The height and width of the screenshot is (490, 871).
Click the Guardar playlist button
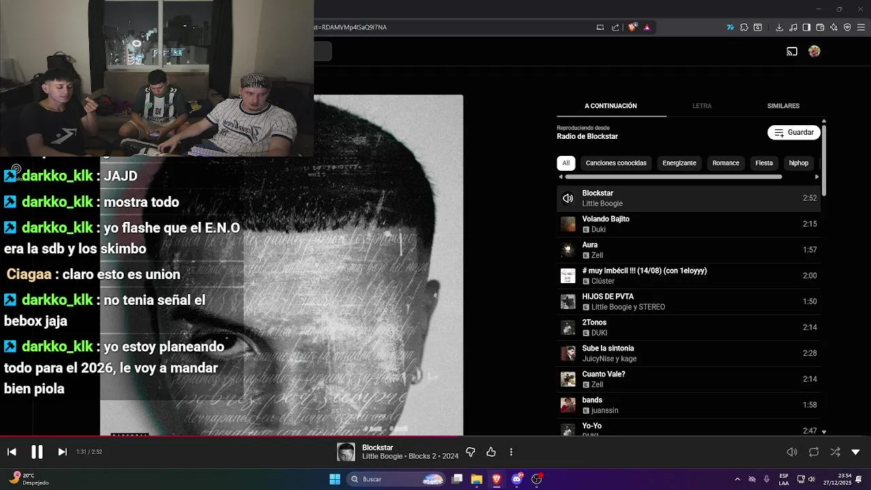793,133
